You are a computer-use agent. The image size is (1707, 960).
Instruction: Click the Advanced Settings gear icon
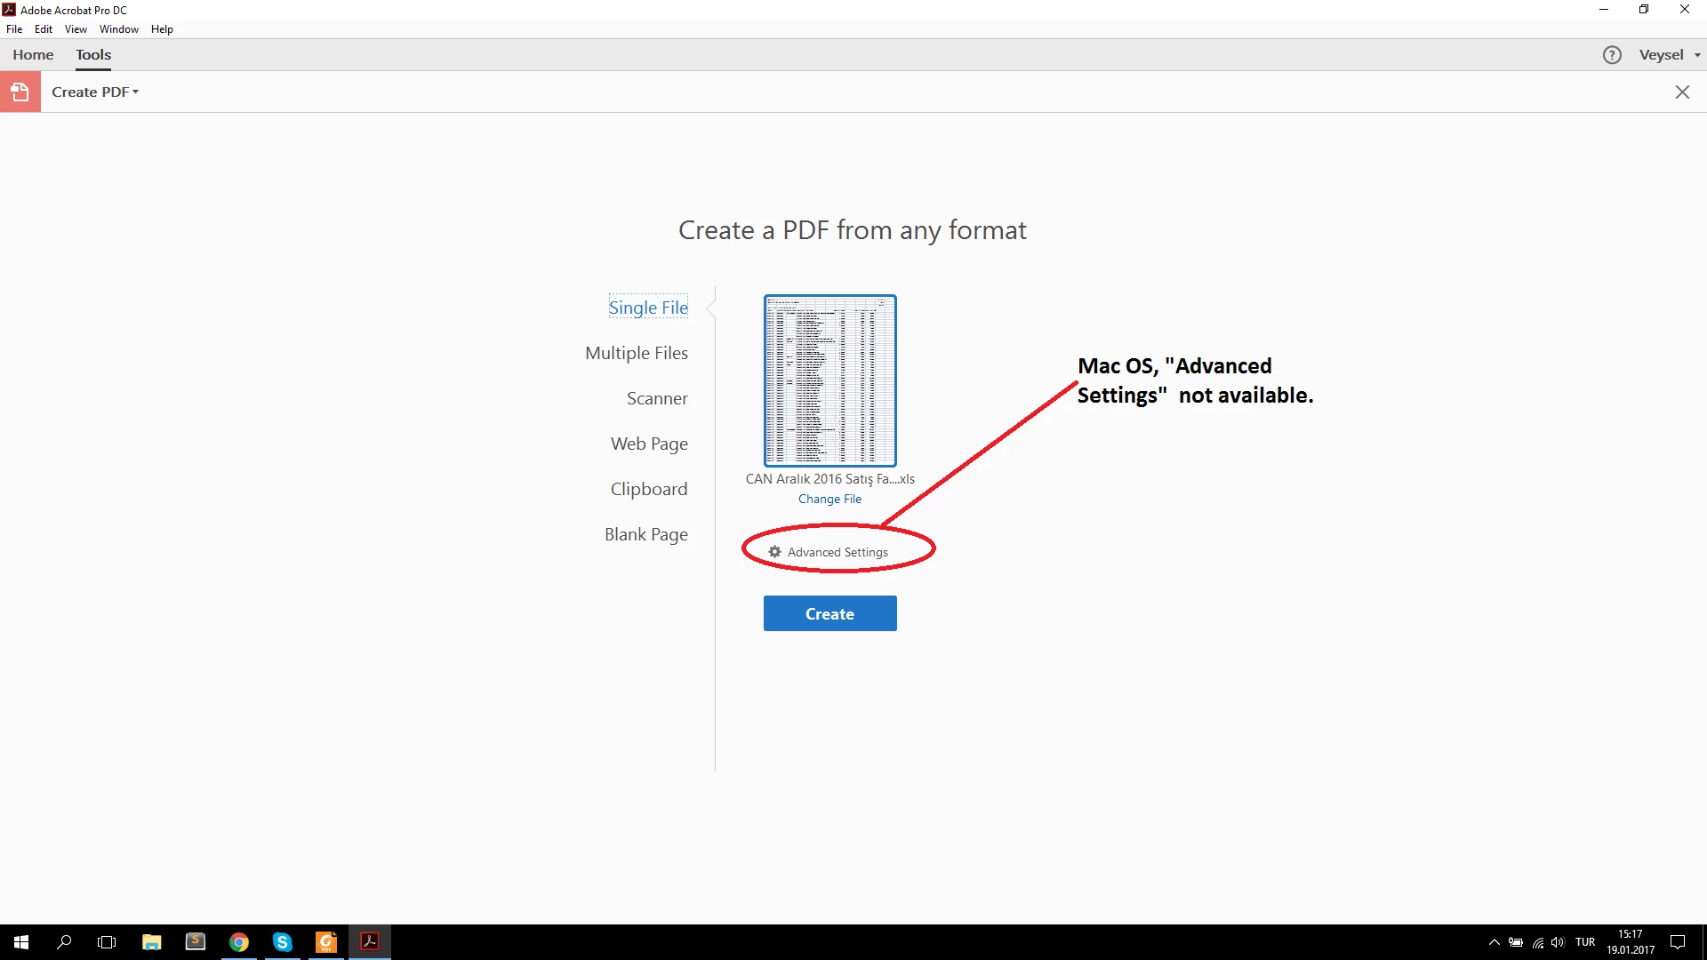[774, 552]
